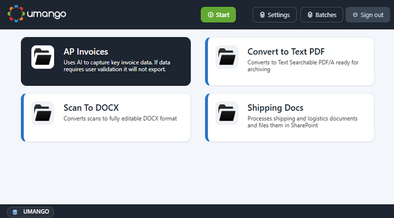Click the layers icon beside Settings

[262, 15]
